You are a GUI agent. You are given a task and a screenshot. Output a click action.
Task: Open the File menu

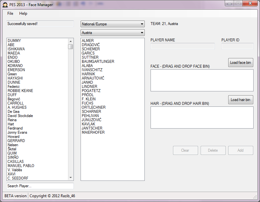[x=10, y=13]
